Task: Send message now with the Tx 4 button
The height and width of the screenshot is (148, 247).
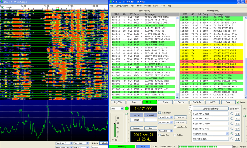Action: coord(237,129)
